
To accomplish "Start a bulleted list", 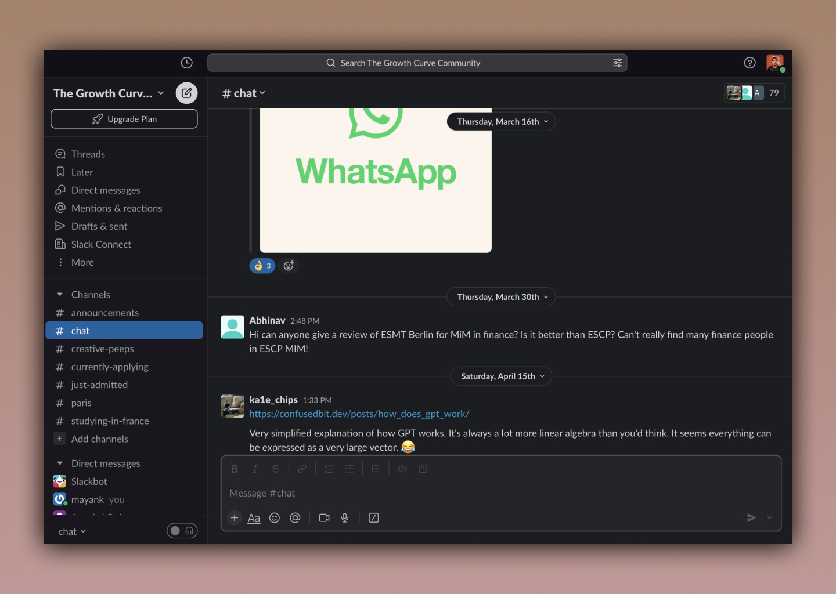I will 349,469.
